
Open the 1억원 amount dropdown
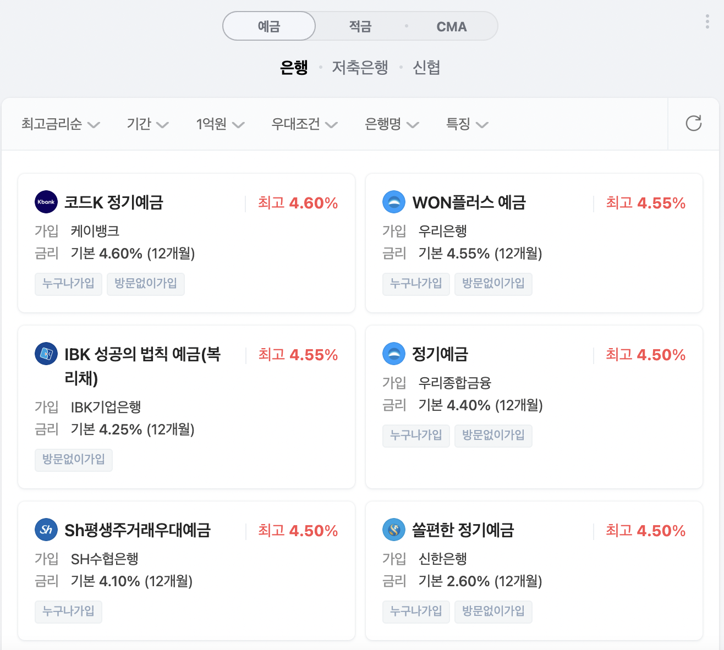tap(220, 124)
